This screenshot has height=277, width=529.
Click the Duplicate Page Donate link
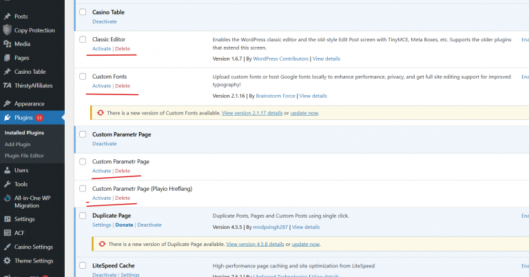pyautogui.click(x=124, y=225)
